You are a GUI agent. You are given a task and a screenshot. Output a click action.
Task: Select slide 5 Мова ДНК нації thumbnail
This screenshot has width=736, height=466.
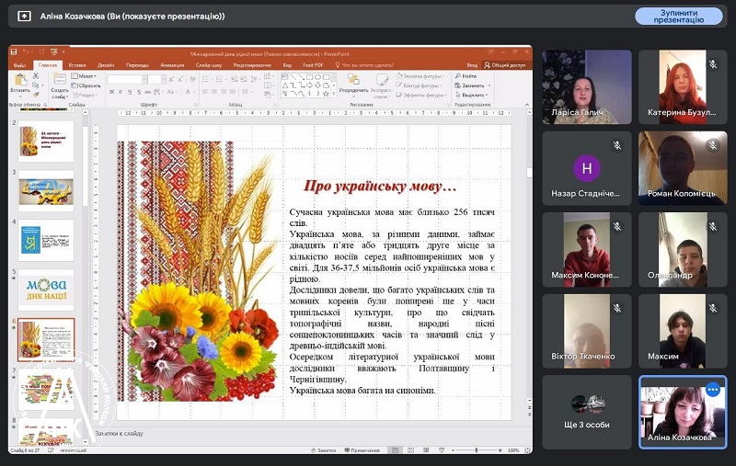tap(46, 290)
